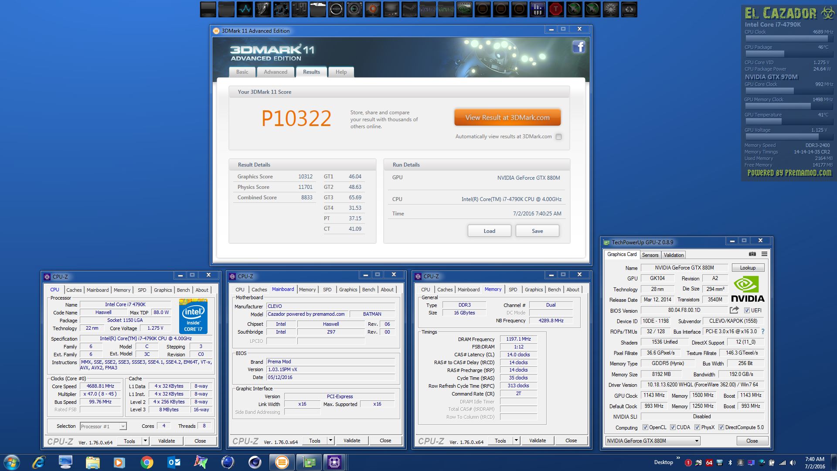837x471 pixels.
Task: Click the P10322 score text
Action: [x=296, y=118]
